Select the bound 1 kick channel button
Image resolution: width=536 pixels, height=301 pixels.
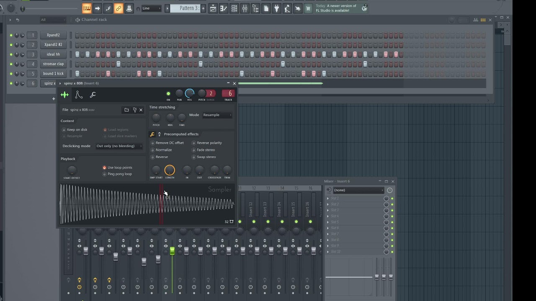[53, 74]
